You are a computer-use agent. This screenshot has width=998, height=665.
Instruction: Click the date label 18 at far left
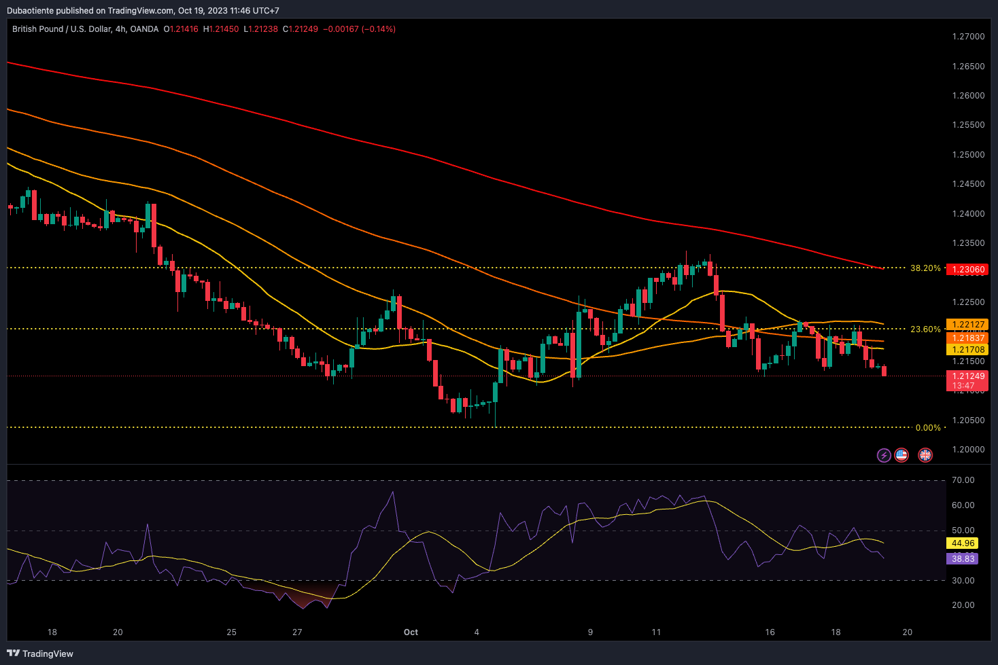click(52, 632)
